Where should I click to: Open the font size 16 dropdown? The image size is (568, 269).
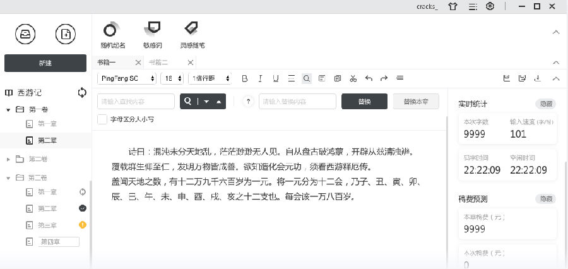pos(172,78)
